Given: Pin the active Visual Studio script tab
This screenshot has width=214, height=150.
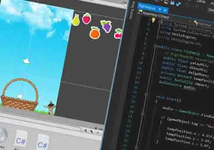Looking at the screenshot, I should click(160, 9).
